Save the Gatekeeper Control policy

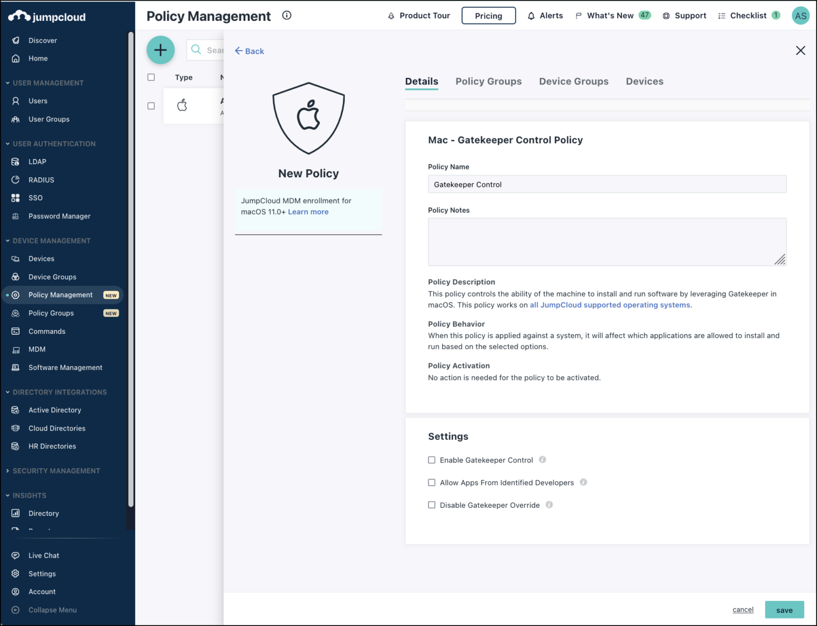pos(785,609)
